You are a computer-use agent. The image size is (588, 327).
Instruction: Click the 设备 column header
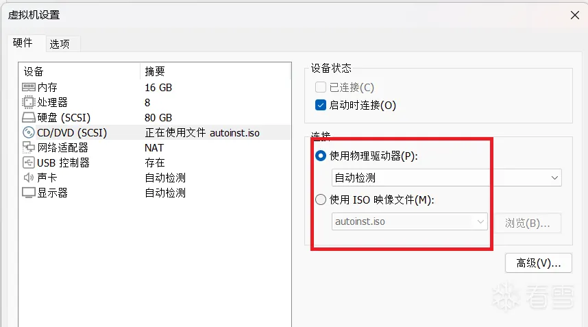tap(33, 71)
